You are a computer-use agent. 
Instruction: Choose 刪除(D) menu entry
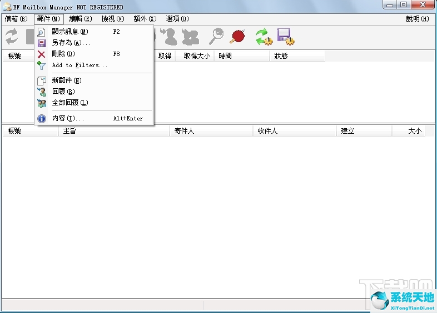[x=94, y=54]
